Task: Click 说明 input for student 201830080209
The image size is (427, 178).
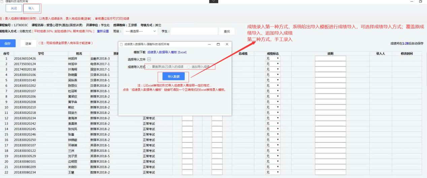Action: click(330, 167)
